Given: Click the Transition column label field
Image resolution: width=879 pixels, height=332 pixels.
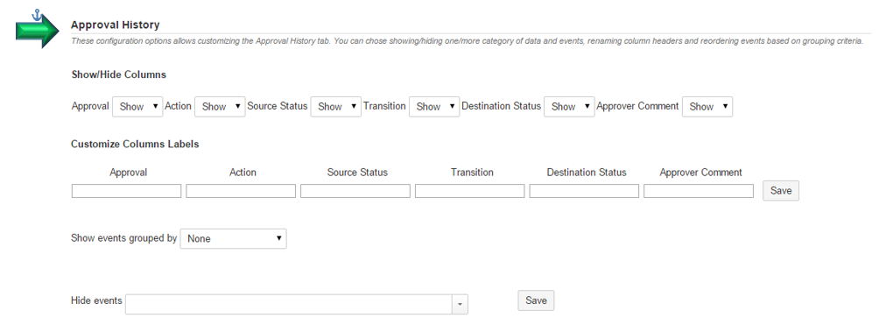Looking at the screenshot, I should pyautogui.click(x=470, y=191).
